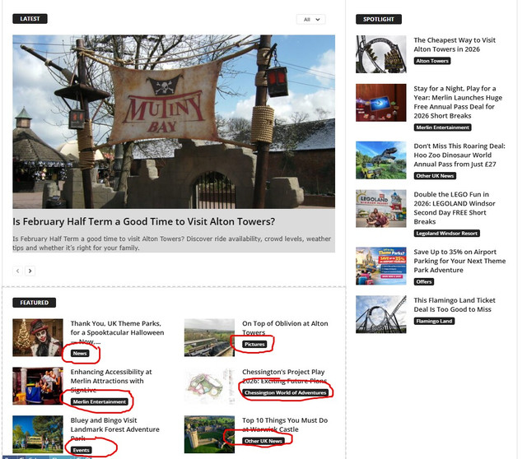Click the LATEST section heading label
Screen dimensions: 527x459
[30, 19]
